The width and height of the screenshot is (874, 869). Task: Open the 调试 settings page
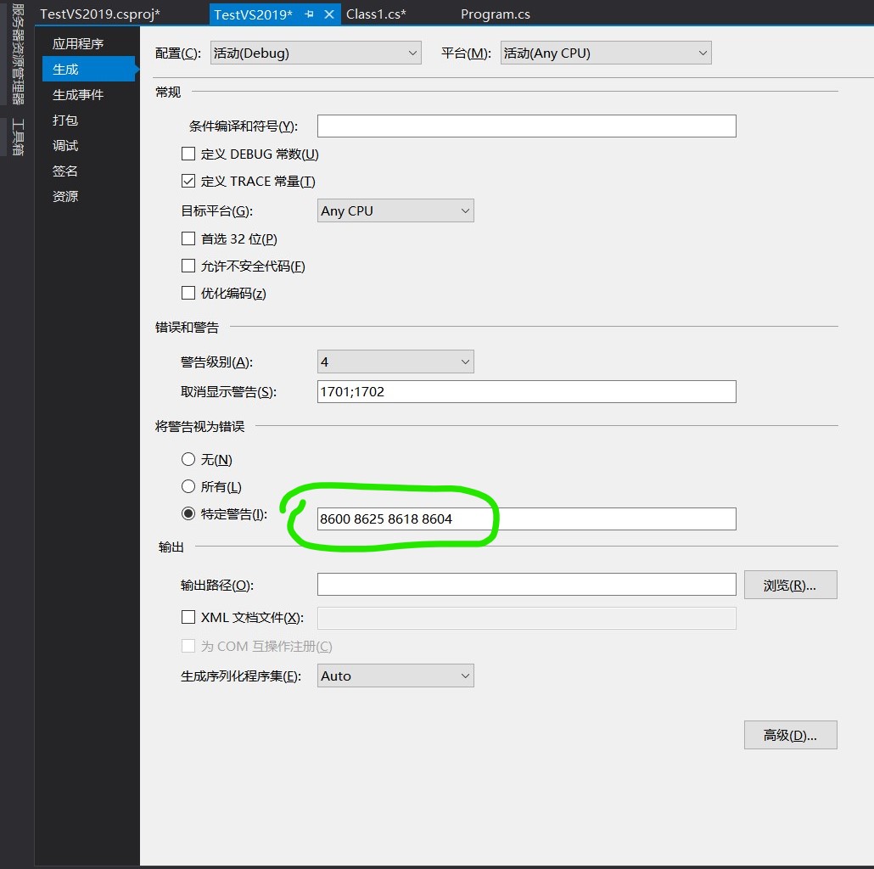tap(65, 145)
